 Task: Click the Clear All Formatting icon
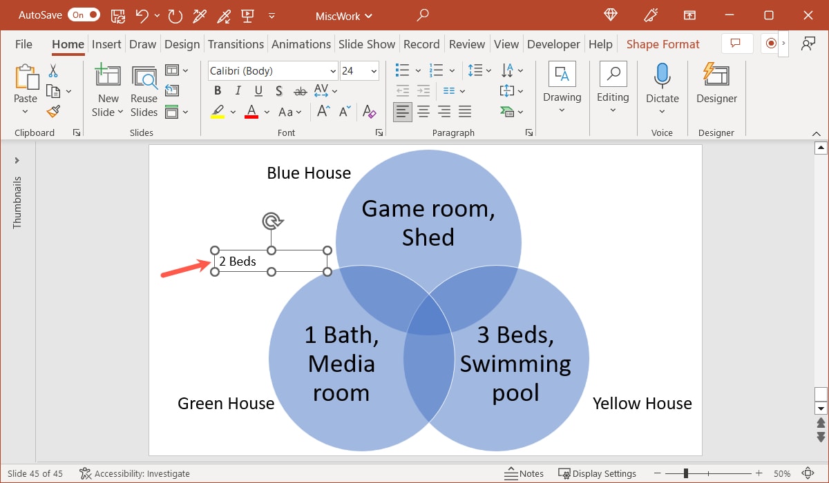point(370,112)
